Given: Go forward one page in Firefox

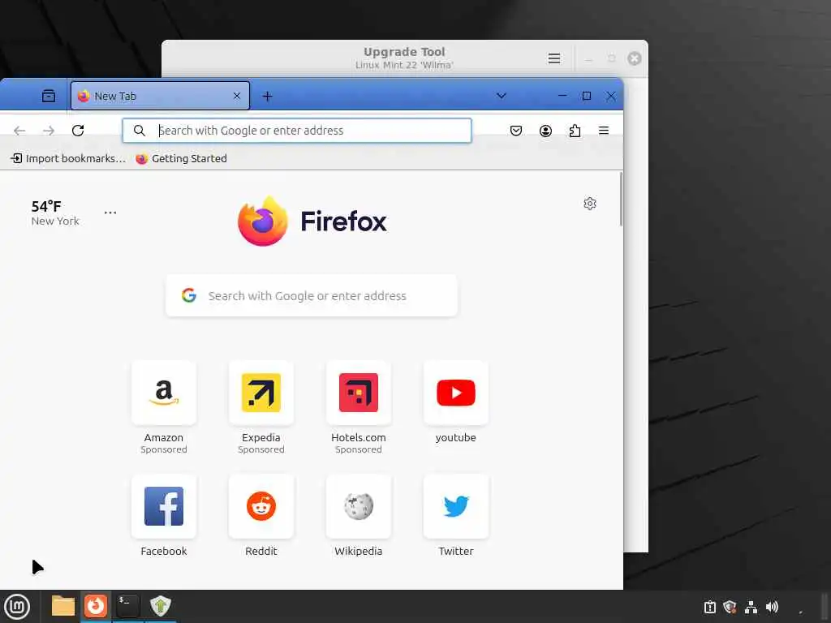Looking at the screenshot, I should tap(49, 131).
